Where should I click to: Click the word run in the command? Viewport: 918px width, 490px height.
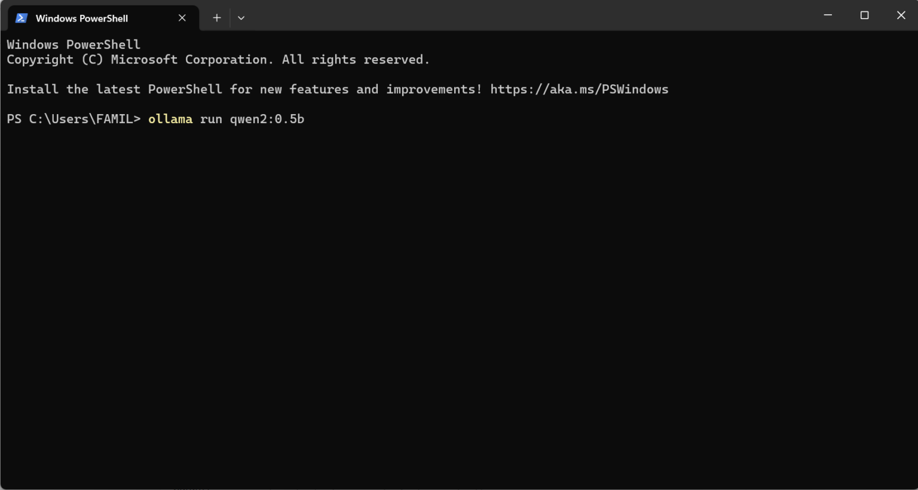[211, 119]
